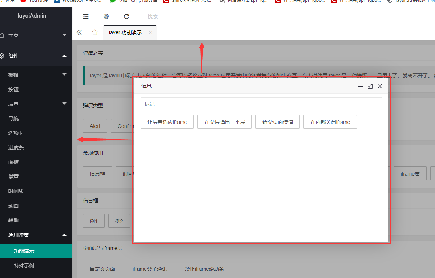Close the layer 功能演示 tab
435x278 pixels.
[150, 32]
